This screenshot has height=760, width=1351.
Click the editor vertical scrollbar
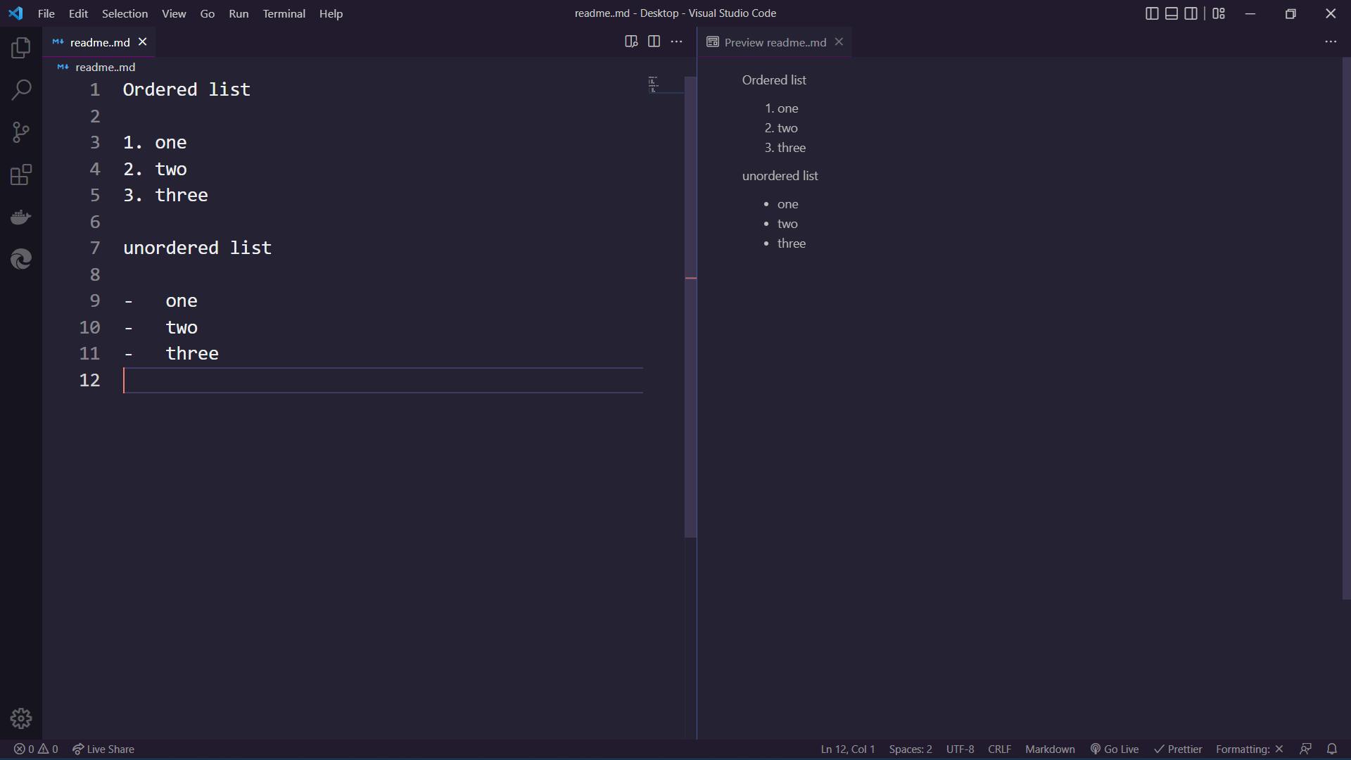(691, 308)
